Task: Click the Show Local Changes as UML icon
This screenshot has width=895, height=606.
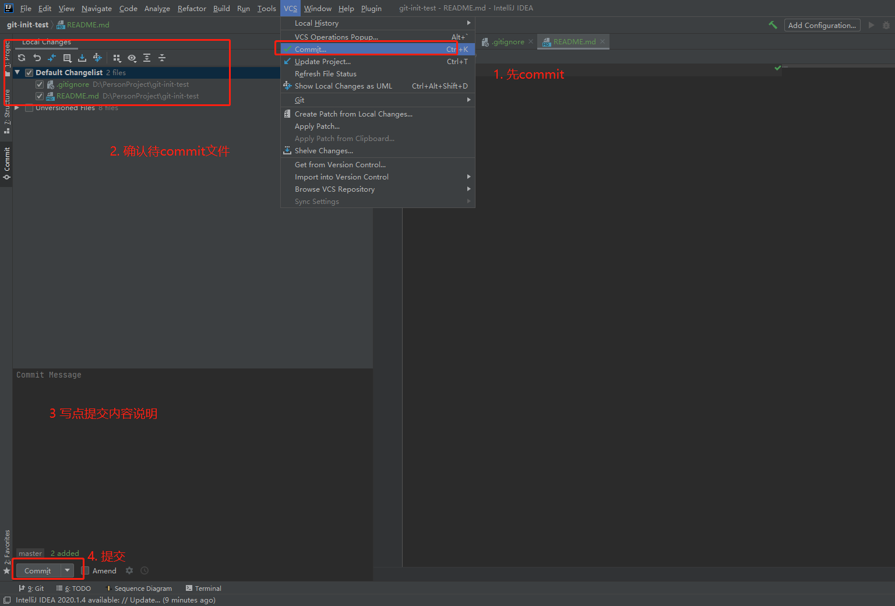Action: [97, 58]
